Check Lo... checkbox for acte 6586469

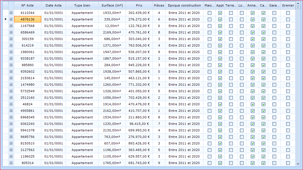point(242,33)
